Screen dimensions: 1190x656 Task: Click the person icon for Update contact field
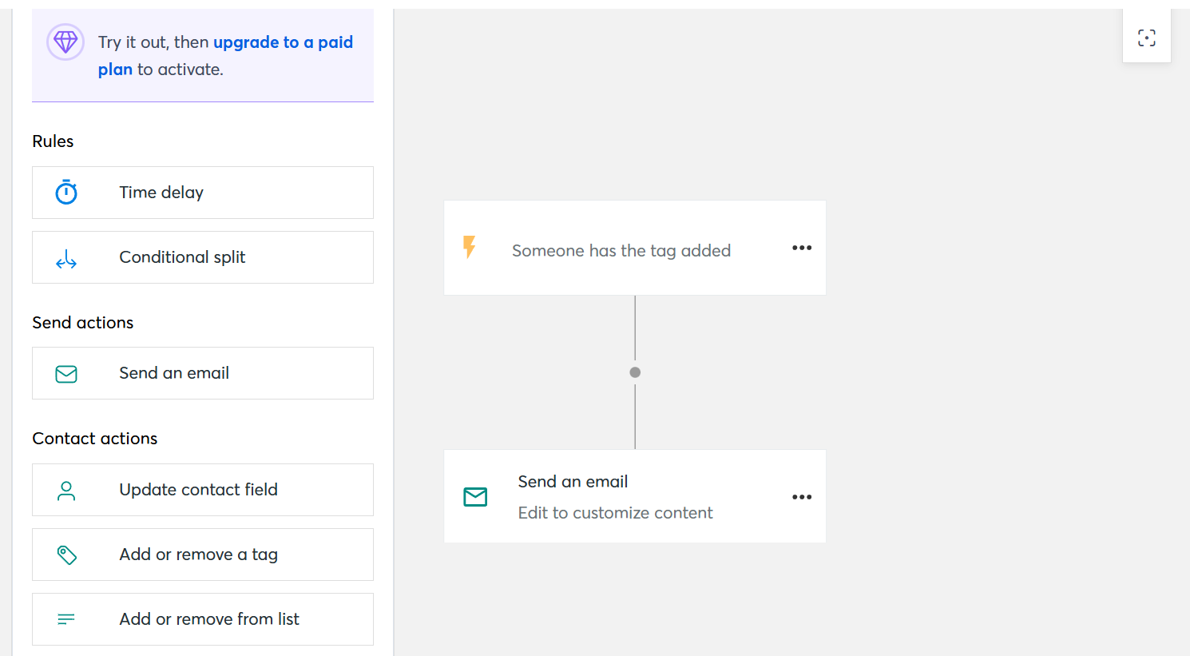66,491
